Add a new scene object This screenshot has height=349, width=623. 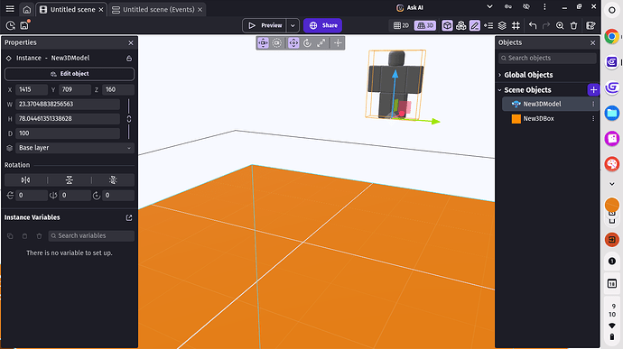(593, 90)
